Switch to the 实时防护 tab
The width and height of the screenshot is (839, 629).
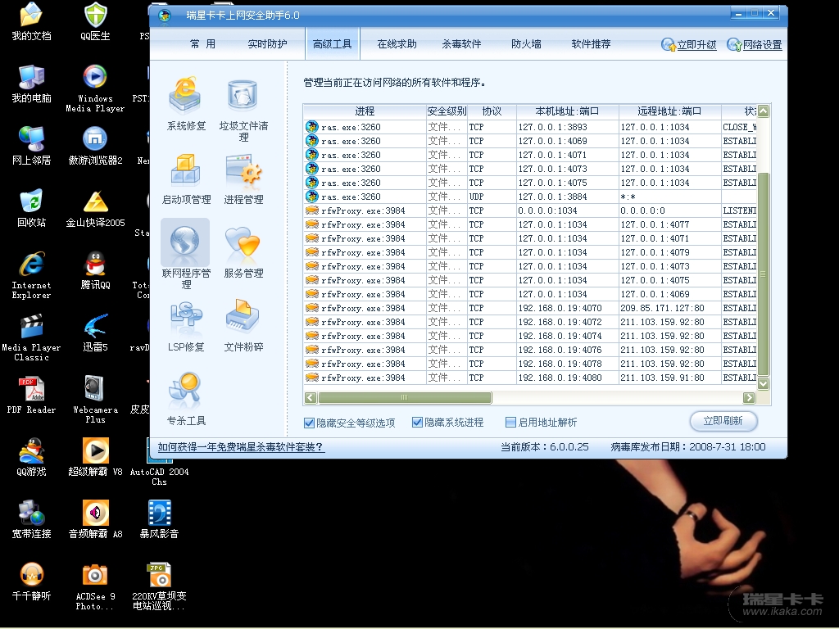267,44
